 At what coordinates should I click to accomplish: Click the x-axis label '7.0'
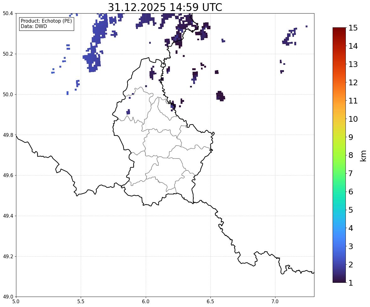tap(275, 302)
